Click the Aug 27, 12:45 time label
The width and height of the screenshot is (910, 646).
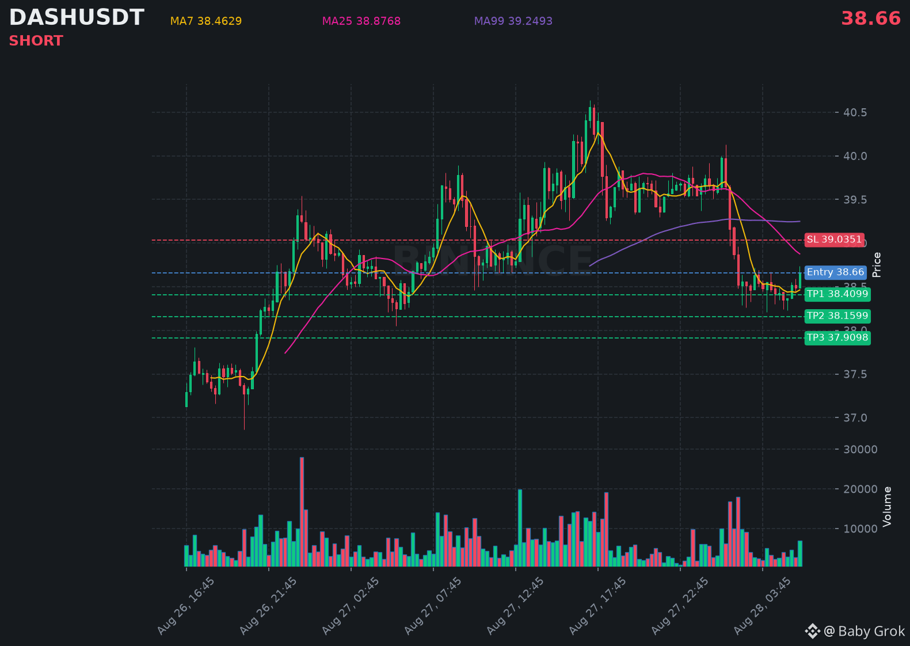[515, 606]
